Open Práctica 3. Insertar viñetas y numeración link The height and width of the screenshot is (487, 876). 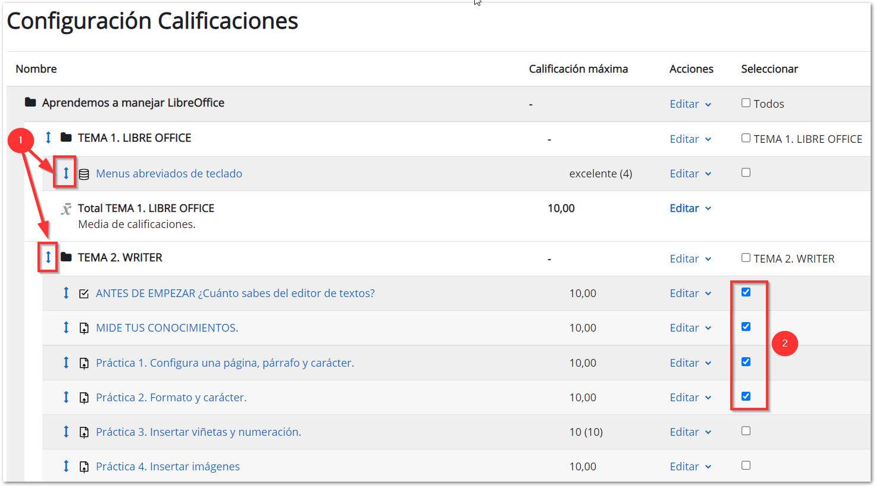point(199,432)
